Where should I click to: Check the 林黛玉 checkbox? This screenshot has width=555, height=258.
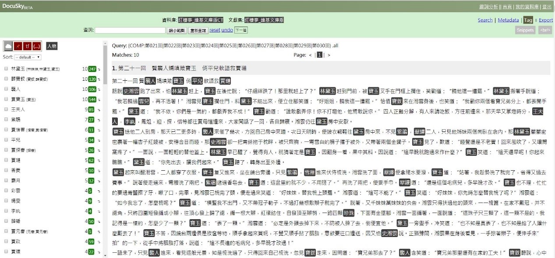point(6,69)
